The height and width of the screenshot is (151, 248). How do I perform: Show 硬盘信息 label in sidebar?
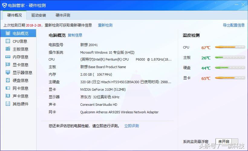coord(21,80)
